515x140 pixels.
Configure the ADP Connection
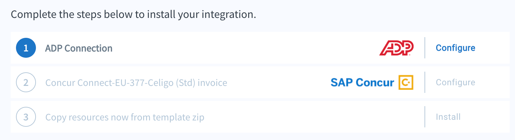tap(455, 48)
